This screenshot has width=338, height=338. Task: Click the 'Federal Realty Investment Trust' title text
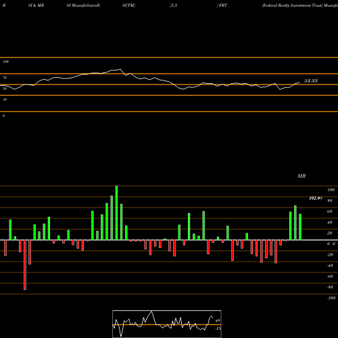pos(292,5)
